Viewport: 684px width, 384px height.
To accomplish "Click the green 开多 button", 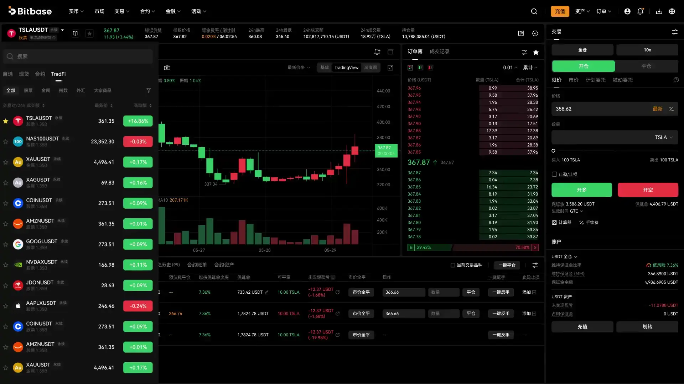I will [582, 190].
